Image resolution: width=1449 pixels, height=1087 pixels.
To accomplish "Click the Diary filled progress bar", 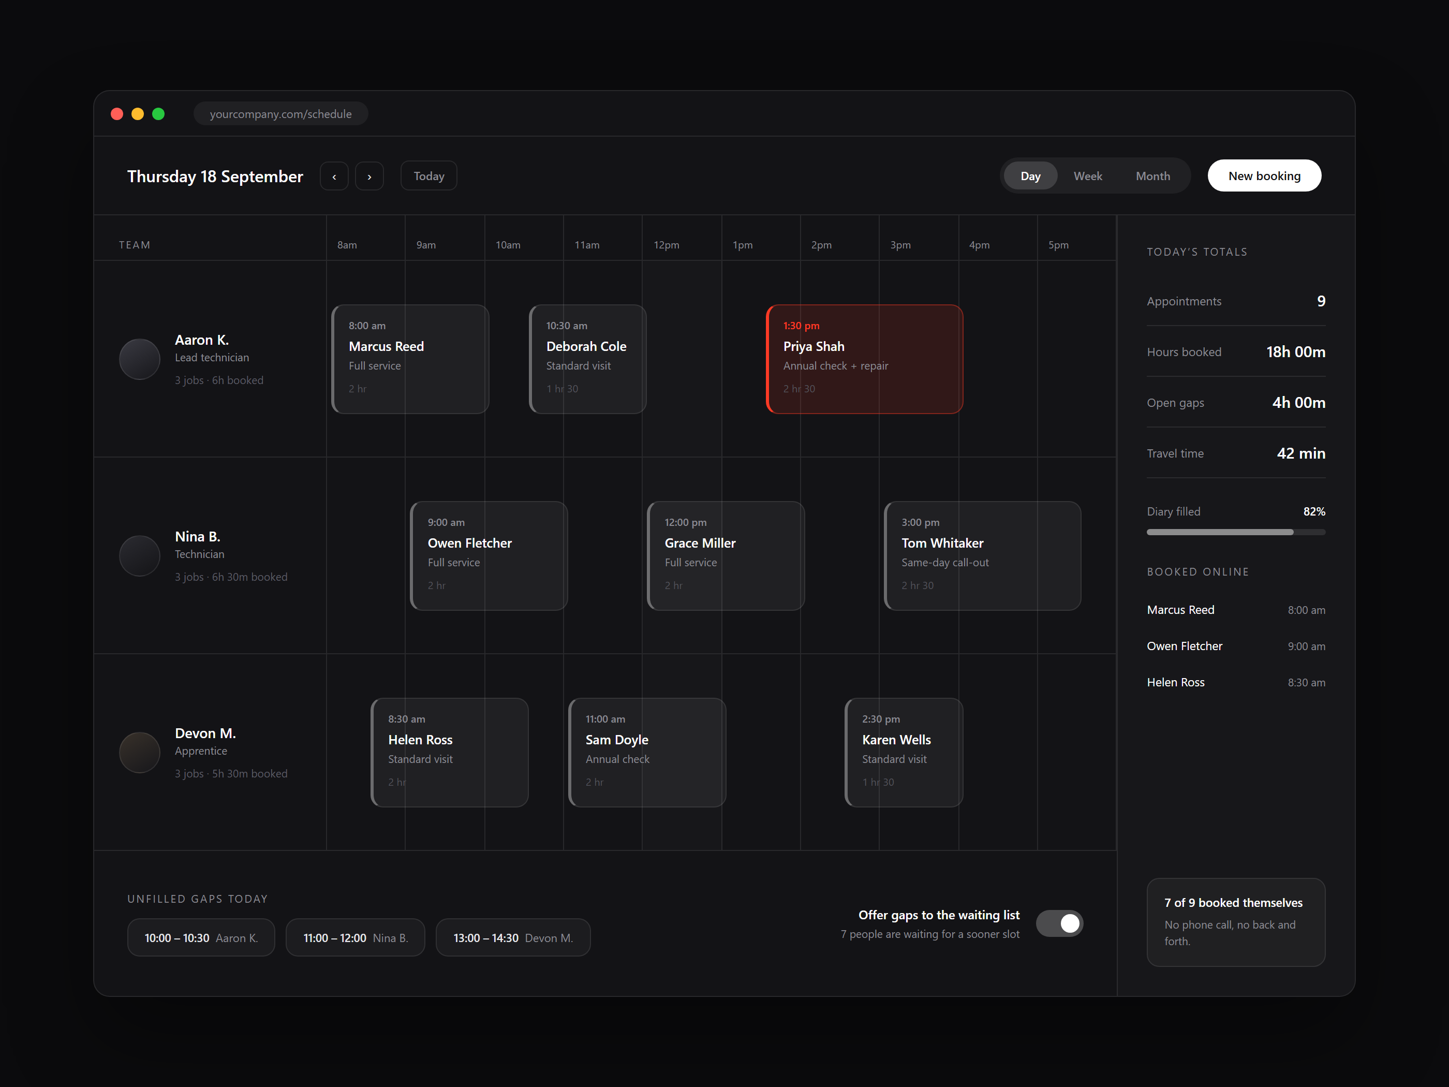I will pos(1235,532).
